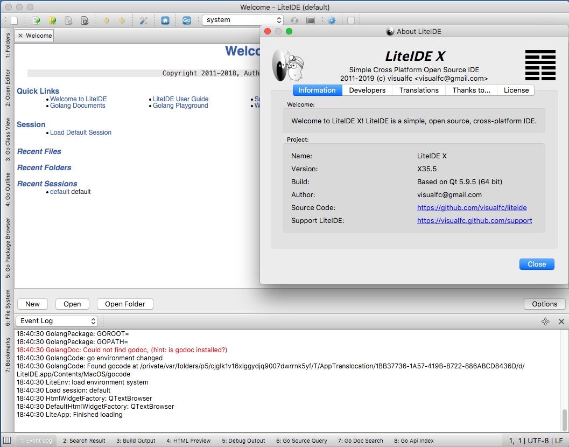Click the hexagram bars image in About
Screen dimensions: 569x447
coord(540,65)
